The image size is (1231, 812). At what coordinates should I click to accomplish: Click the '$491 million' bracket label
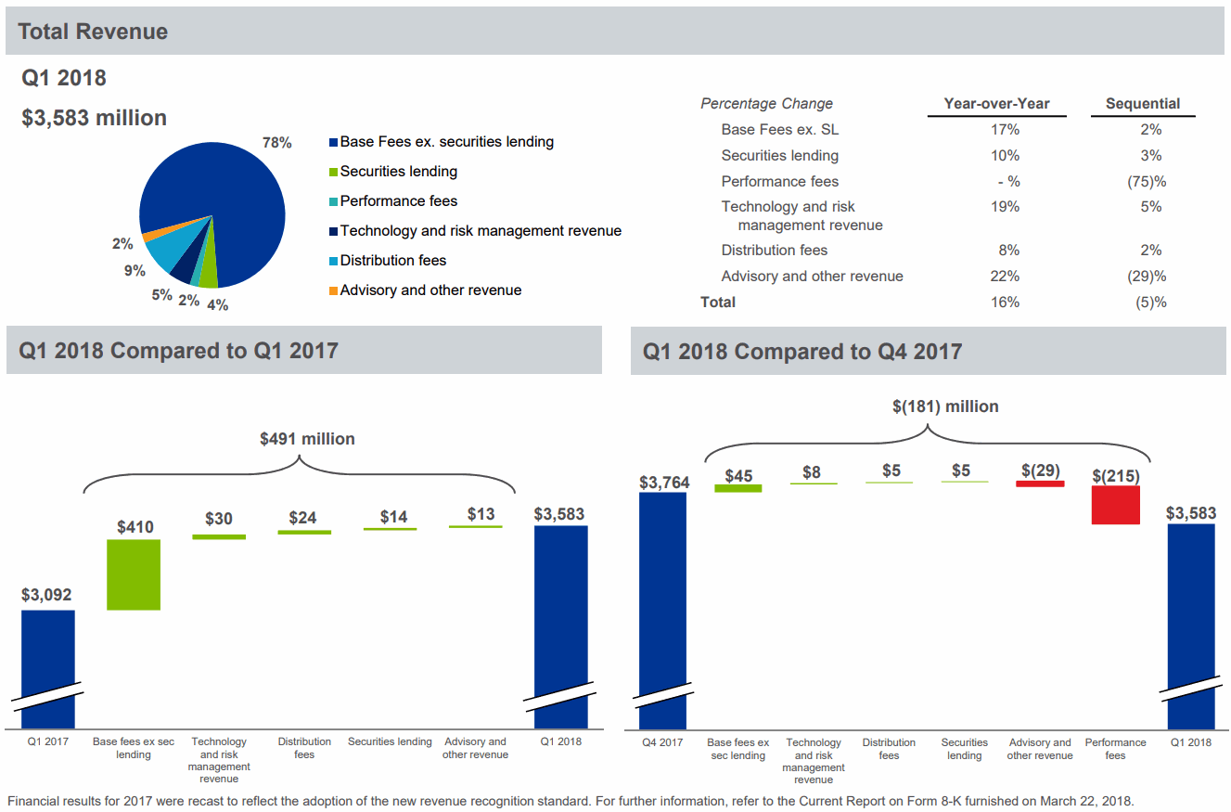click(307, 439)
